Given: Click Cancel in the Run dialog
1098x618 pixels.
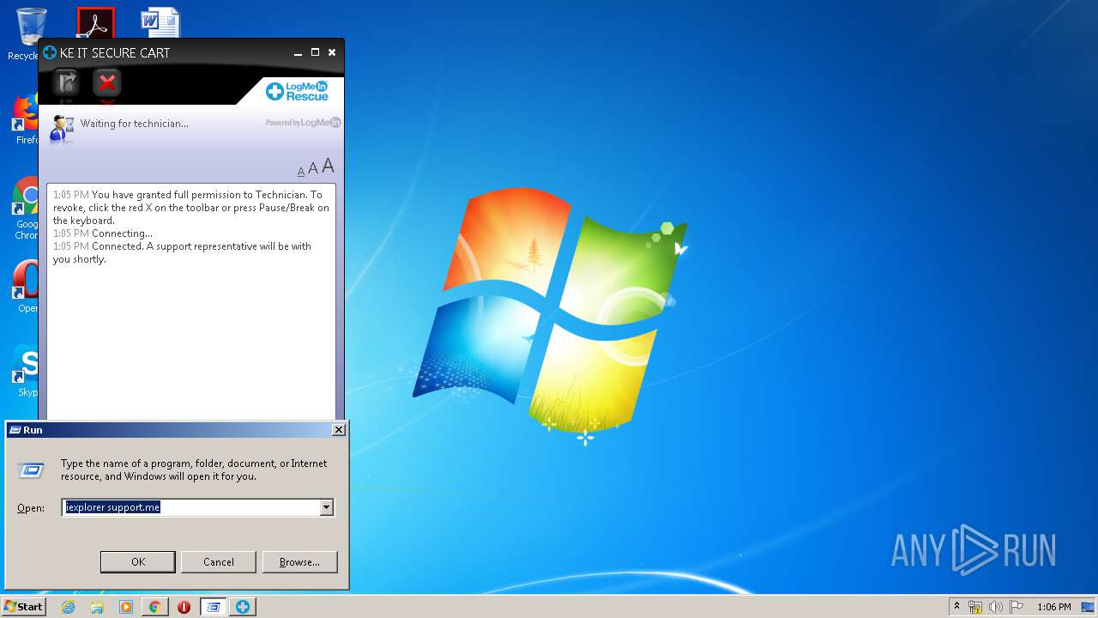Looking at the screenshot, I should 219,562.
